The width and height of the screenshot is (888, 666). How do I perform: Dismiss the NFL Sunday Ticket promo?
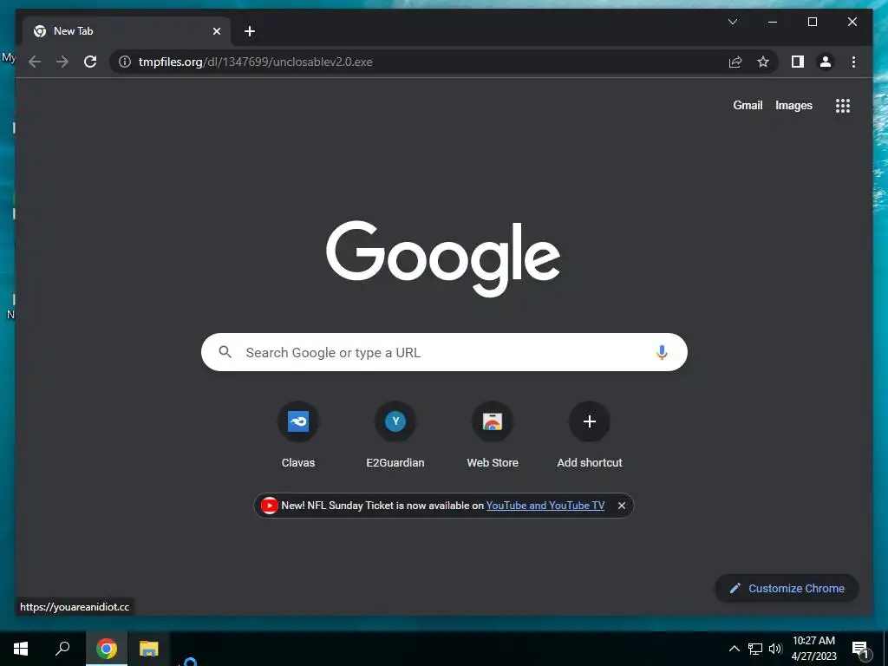621,506
